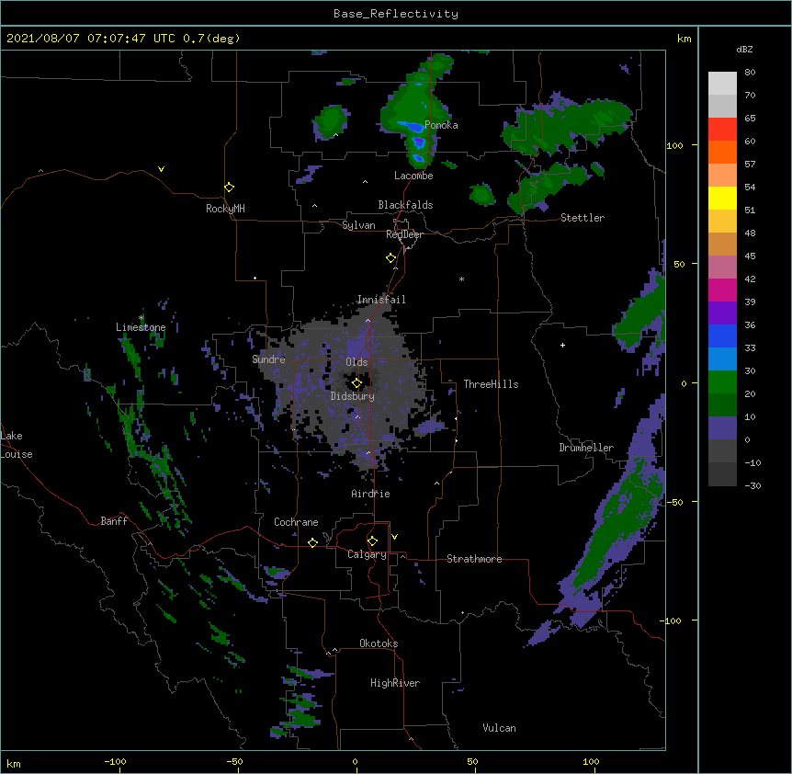
Task: Click the RedDeer city label
Action: (x=404, y=234)
